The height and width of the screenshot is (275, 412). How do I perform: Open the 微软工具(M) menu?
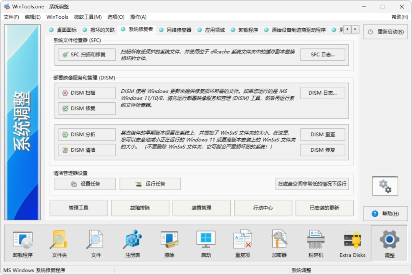click(x=88, y=17)
